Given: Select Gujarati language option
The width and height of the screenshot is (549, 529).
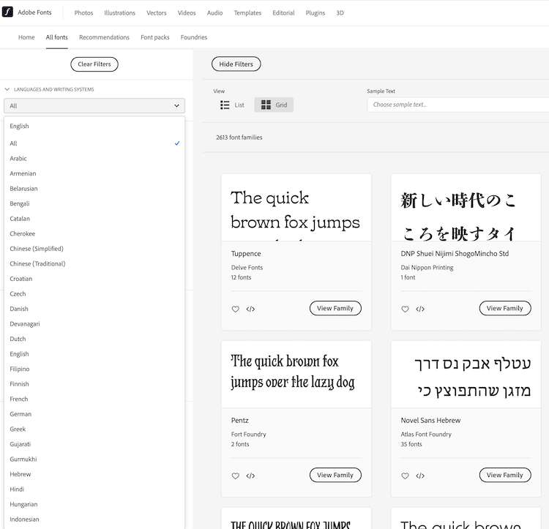Looking at the screenshot, I should point(94,444).
